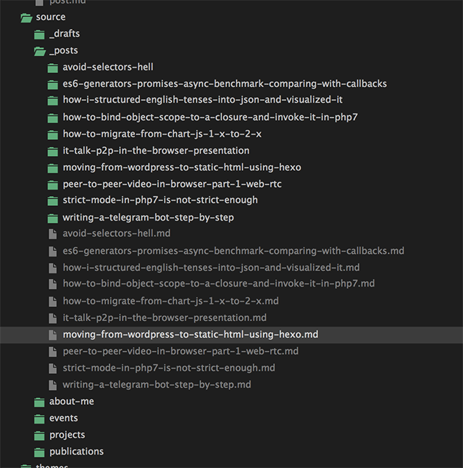This screenshot has width=463, height=468.
Task: Click the folder icon beside source
Action: point(26,17)
